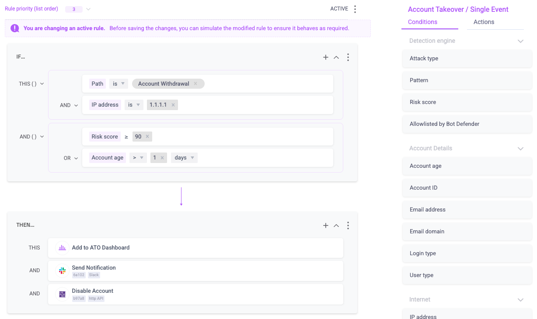Remove the 1.1.1.1 IP address value
Viewport: 537px width, 319px height.
173,105
